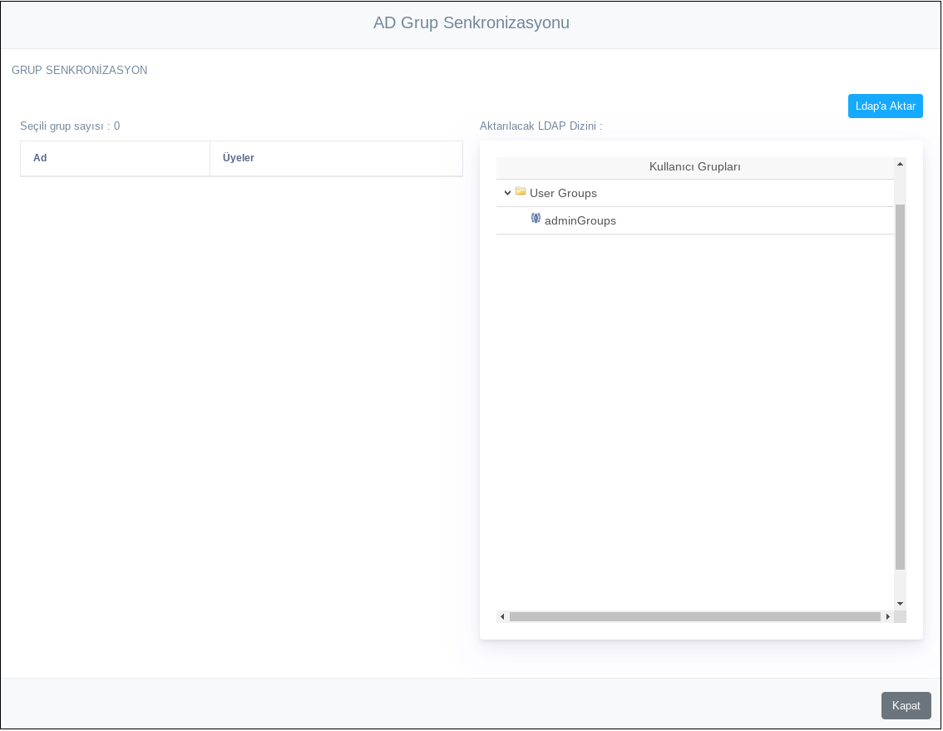Click the adminGroups group icon
943x731 pixels.
tap(536, 220)
